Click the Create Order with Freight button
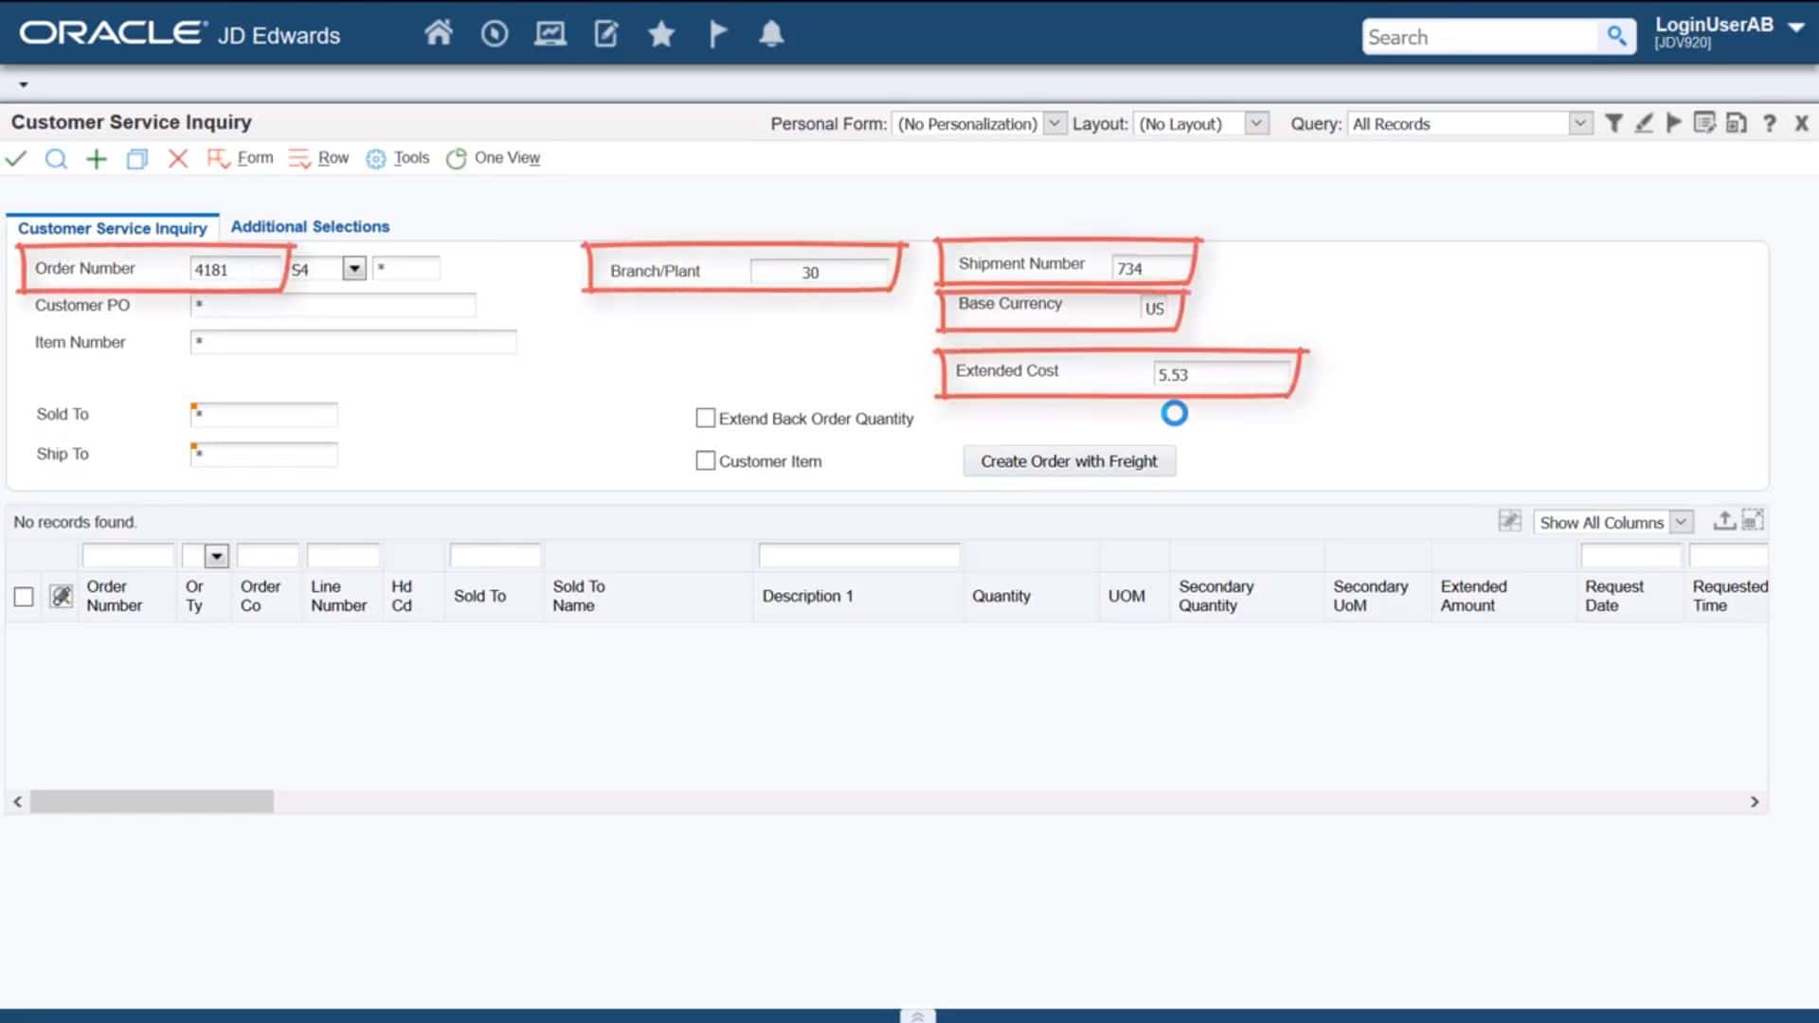 tap(1069, 460)
